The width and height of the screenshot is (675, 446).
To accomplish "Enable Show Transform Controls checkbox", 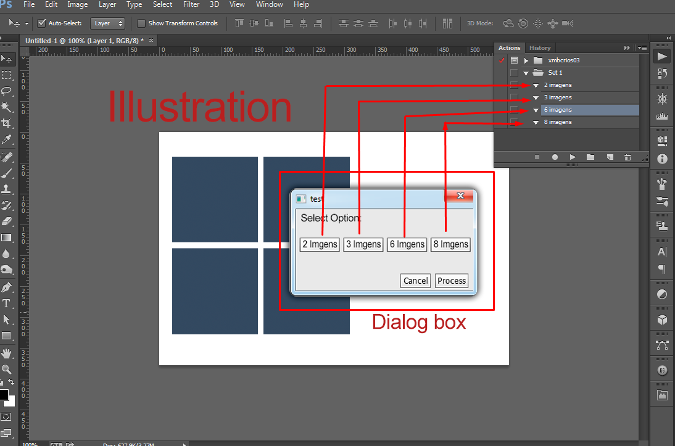I will point(141,23).
